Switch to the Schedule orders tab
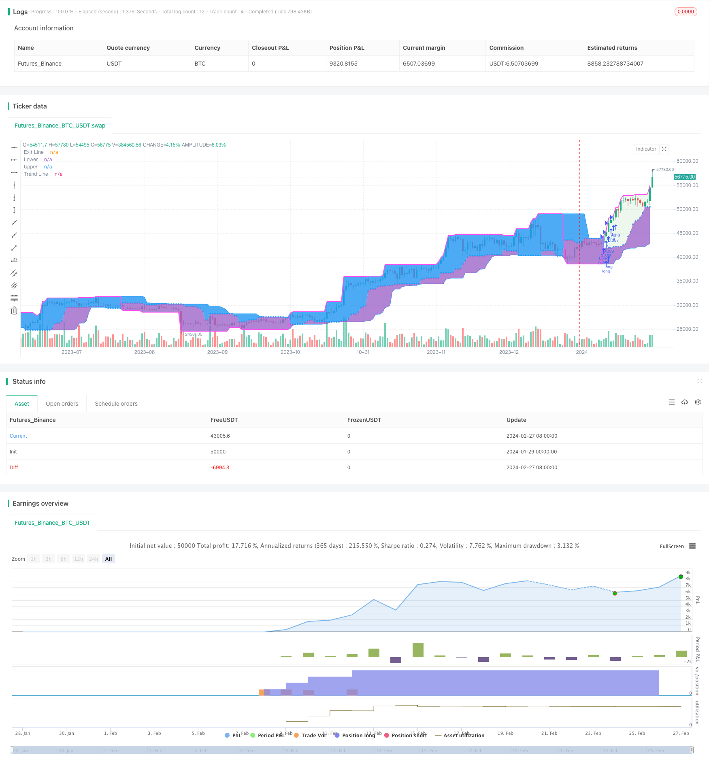This screenshot has width=709, height=766. click(116, 404)
